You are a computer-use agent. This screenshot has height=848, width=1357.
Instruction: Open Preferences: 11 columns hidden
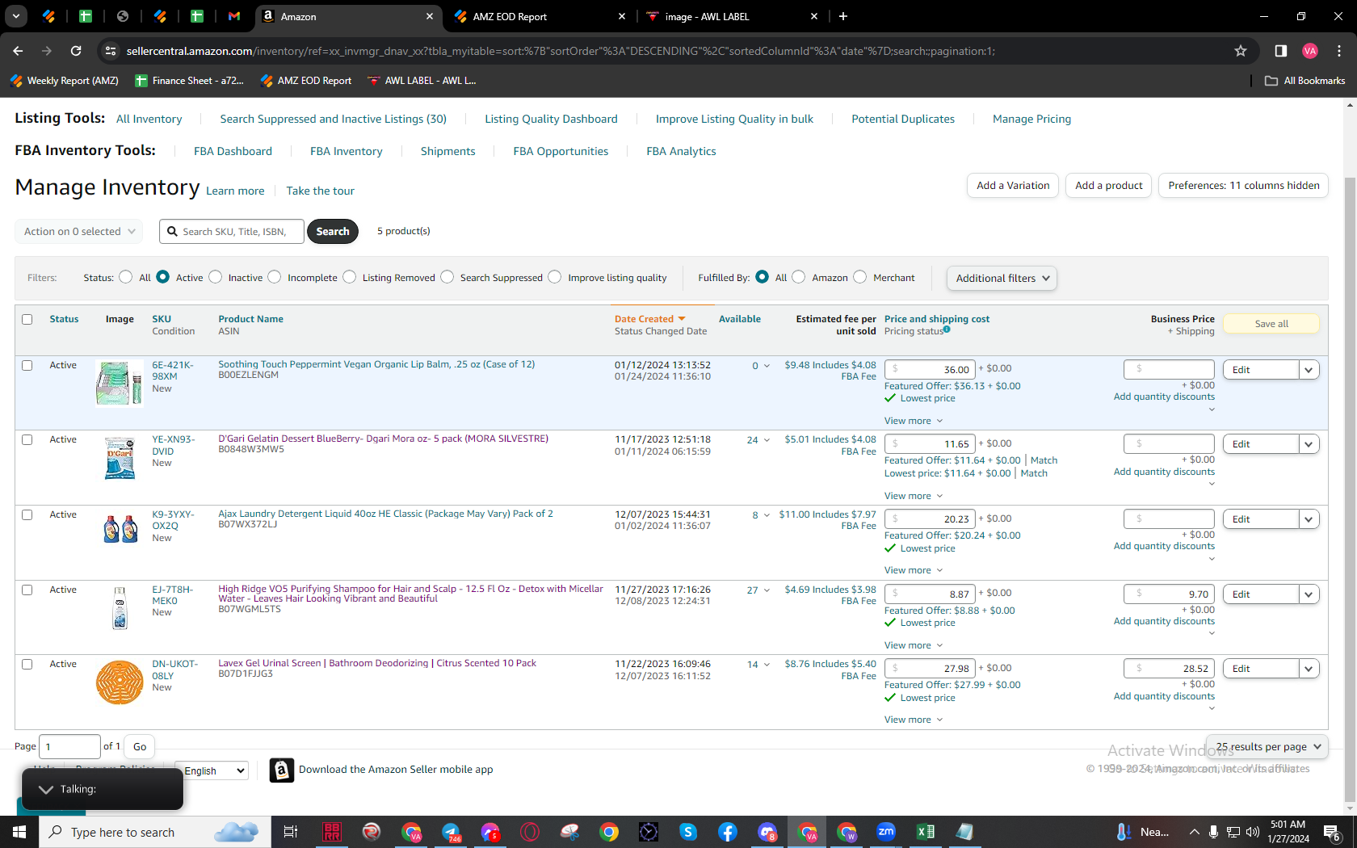(x=1244, y=186)
